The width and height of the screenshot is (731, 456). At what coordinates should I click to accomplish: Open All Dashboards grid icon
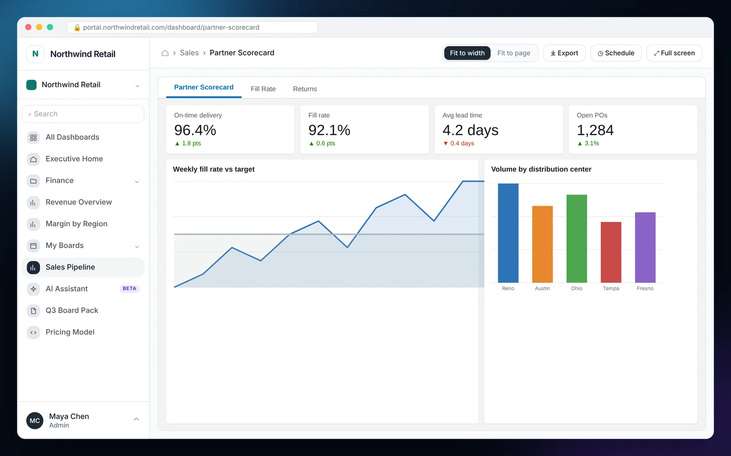(33, 137)
